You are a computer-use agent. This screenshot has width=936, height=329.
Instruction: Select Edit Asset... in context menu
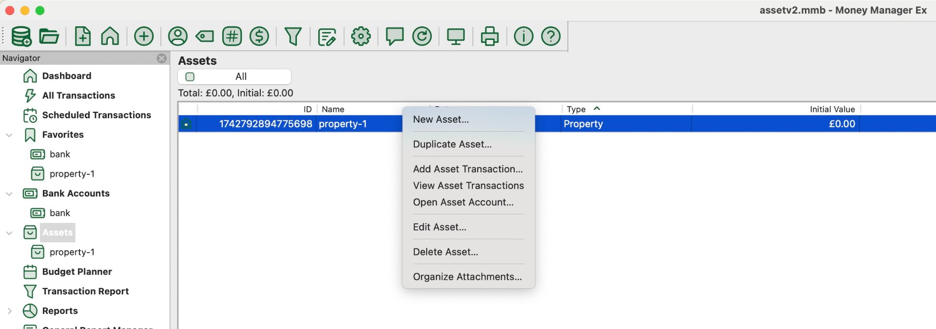pyautogui.click(x=439, y=227)
